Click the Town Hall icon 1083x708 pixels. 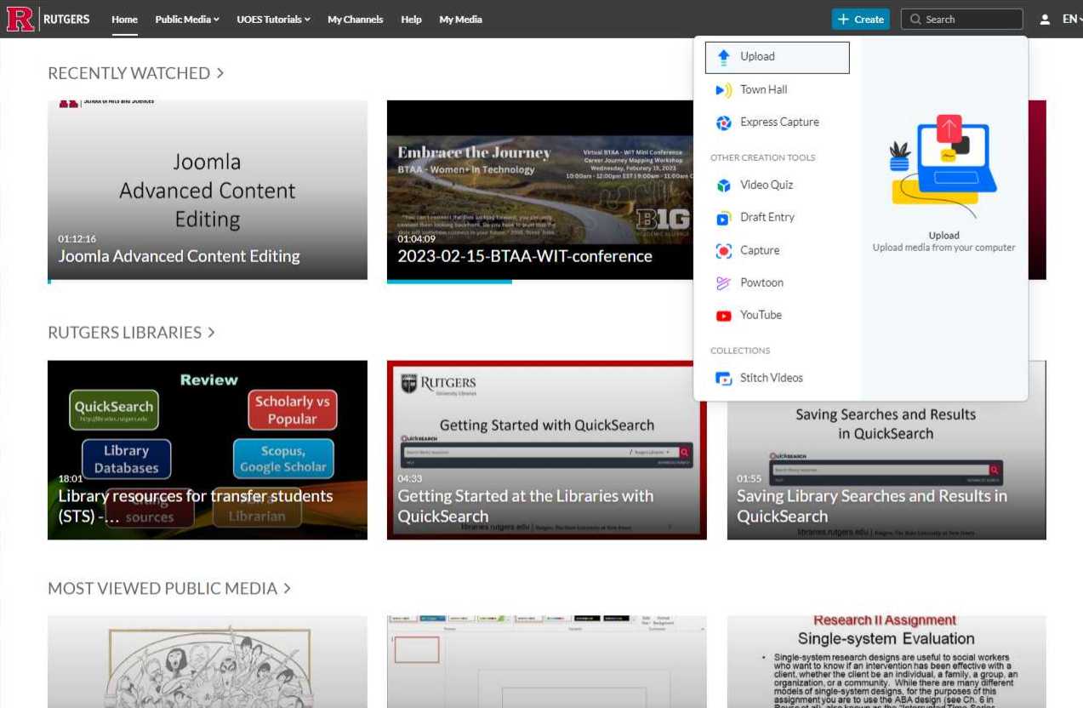724,90
